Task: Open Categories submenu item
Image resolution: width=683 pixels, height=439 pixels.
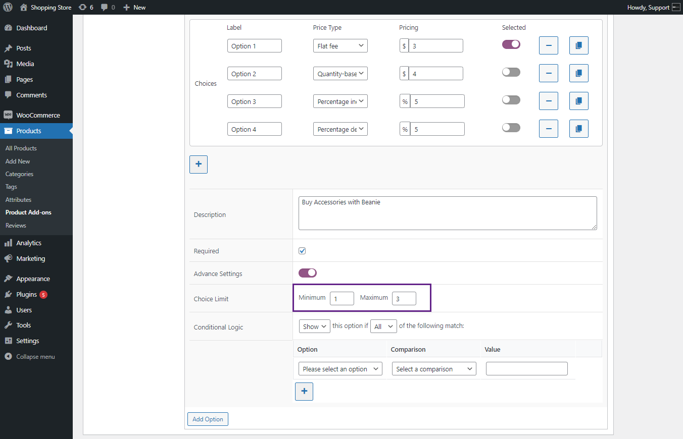Action: (19, 174)
